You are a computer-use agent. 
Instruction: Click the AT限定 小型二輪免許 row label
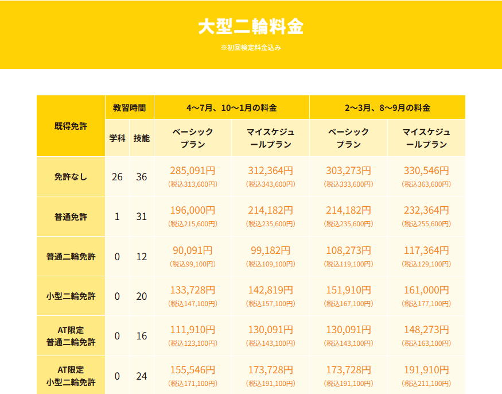coord(71,376)
